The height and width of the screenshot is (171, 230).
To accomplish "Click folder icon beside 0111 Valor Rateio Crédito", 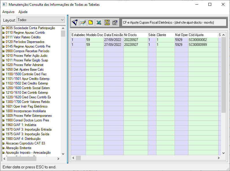I will (3, 37).
